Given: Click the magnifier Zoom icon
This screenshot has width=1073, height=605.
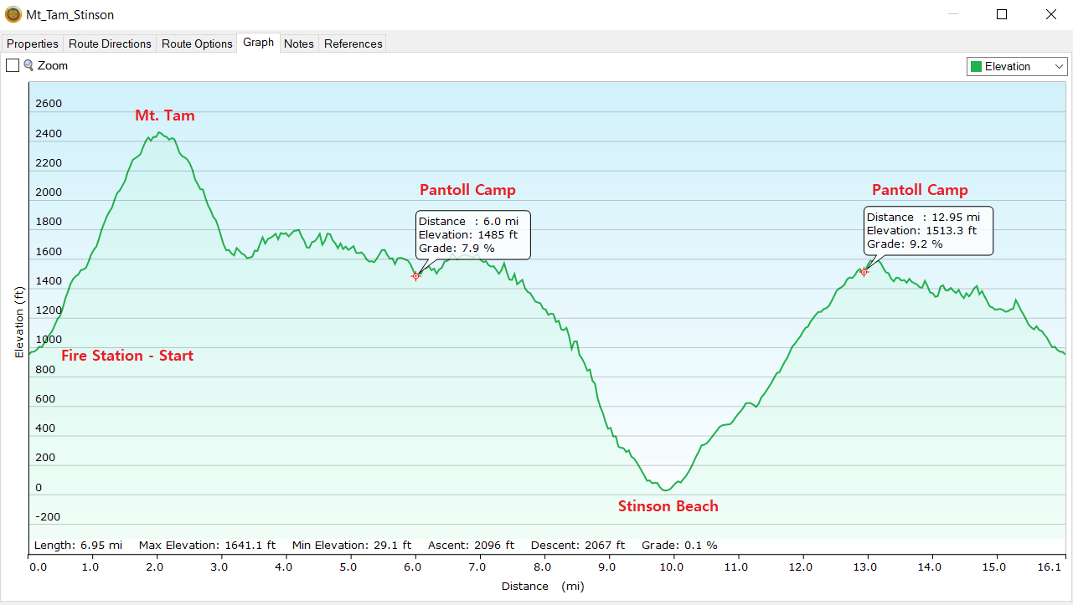Looking at the screenshot, I should coord(28,65).
